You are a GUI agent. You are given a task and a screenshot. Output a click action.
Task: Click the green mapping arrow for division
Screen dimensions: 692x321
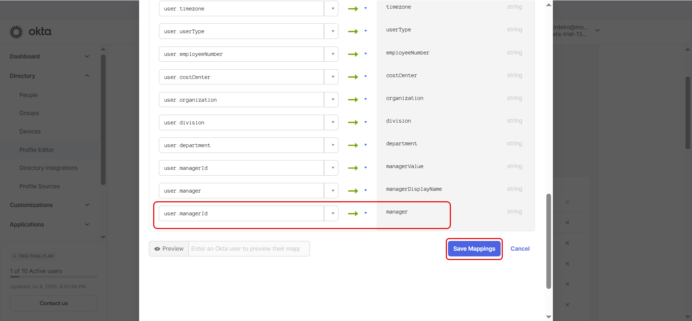pos(353,122)
